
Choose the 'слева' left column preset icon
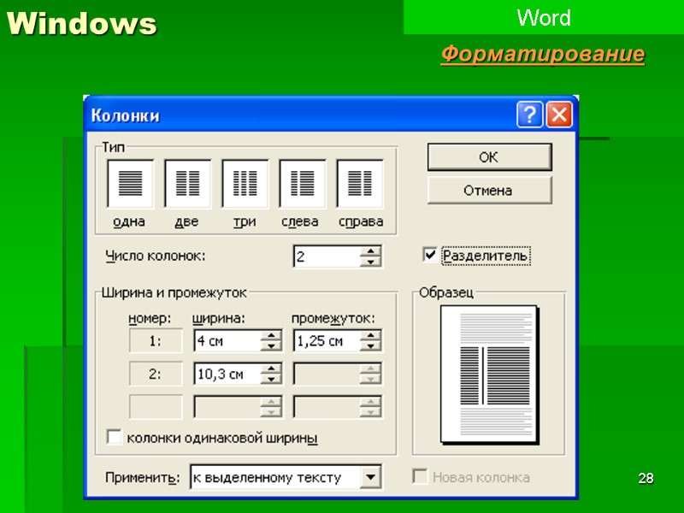[303, 184]
